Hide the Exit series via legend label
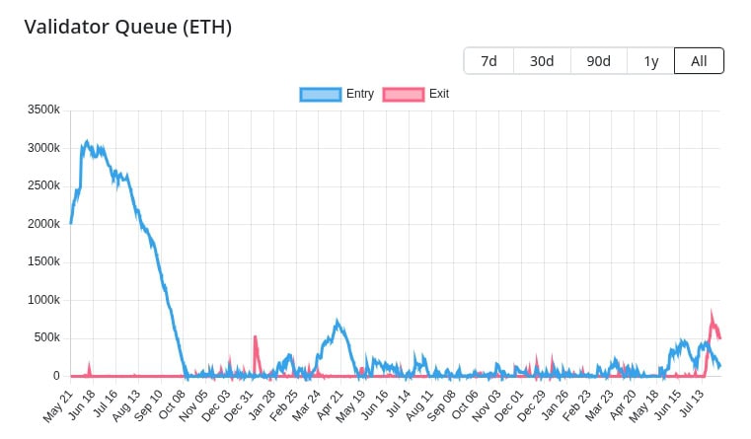This screenshot has width=751, height=439. 439,94
